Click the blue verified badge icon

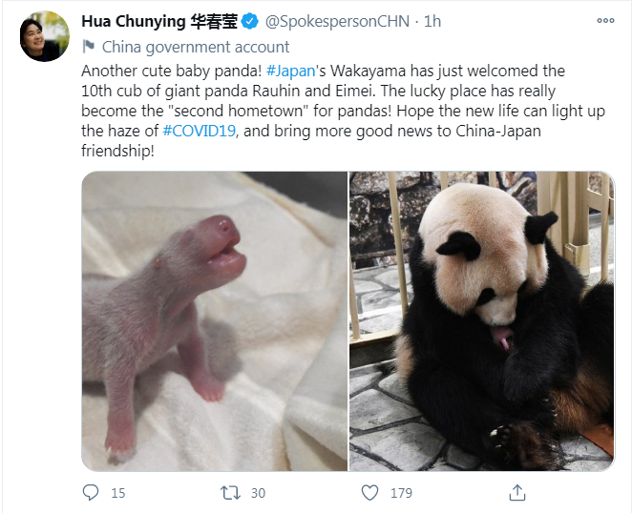250,21
